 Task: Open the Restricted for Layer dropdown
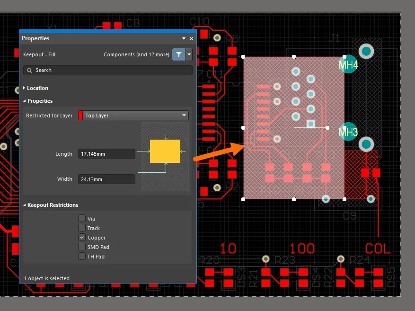point(133,116)
